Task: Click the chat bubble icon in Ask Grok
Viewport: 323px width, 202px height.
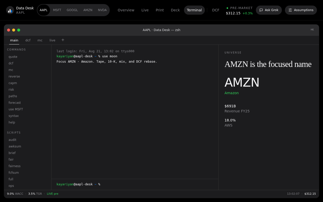Action: click(x=261, y=10)
